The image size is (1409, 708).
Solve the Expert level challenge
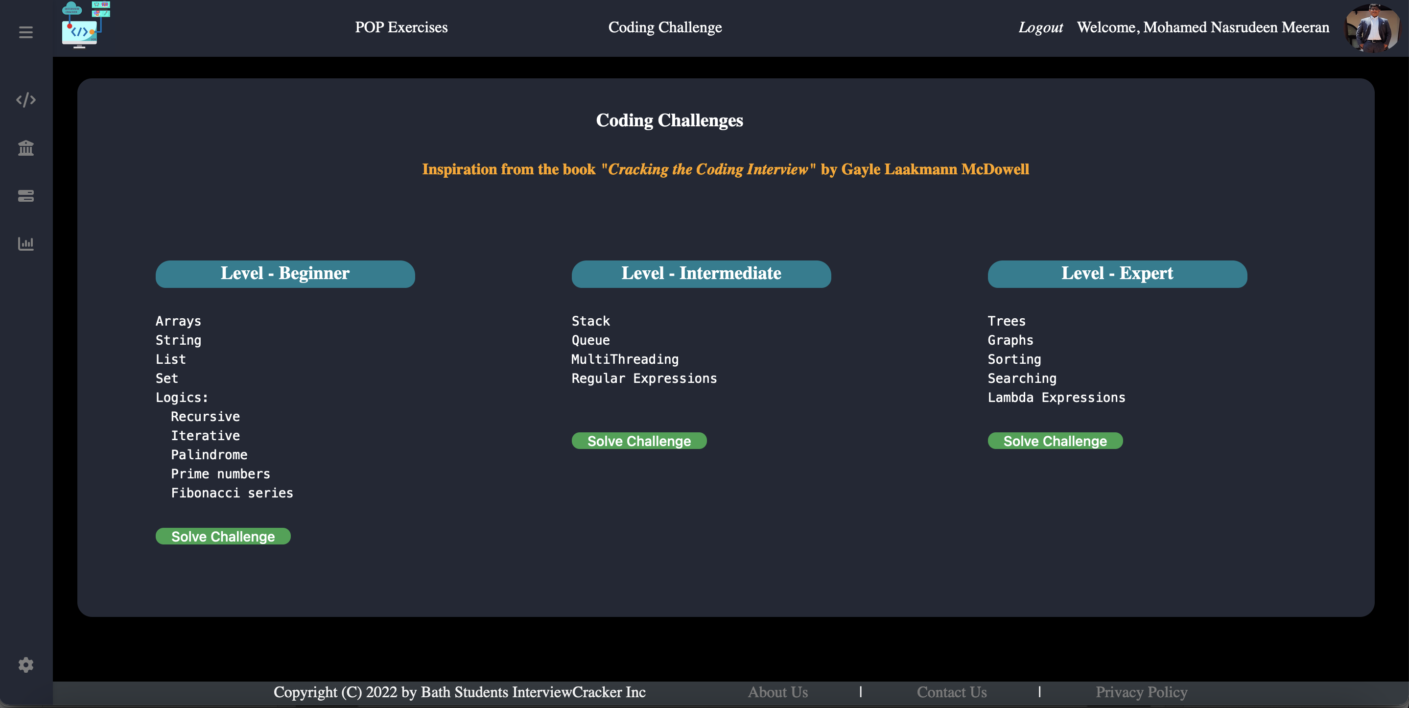[1055, 441]
